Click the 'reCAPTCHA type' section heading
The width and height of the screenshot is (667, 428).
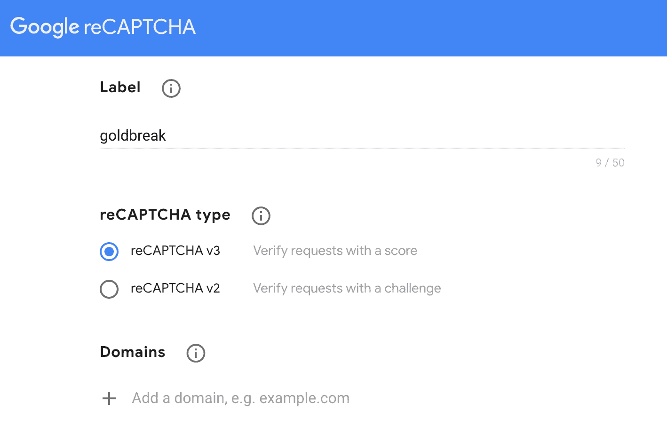pos(165,215)
